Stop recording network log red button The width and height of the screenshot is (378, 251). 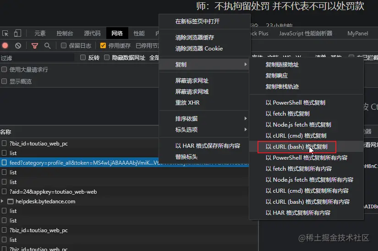click(5, 45)
